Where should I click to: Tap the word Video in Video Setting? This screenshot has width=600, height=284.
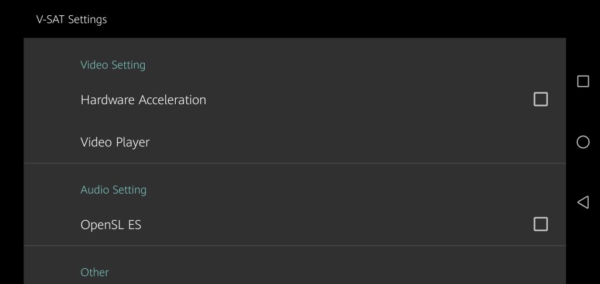[x=94, y=65]
